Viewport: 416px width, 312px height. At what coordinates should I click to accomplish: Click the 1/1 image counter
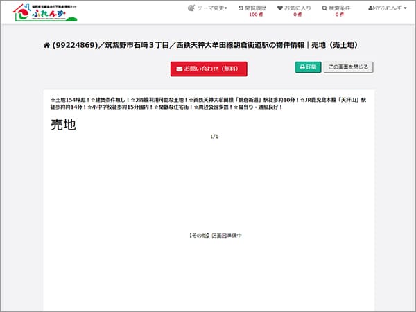(x=214, y=137)
